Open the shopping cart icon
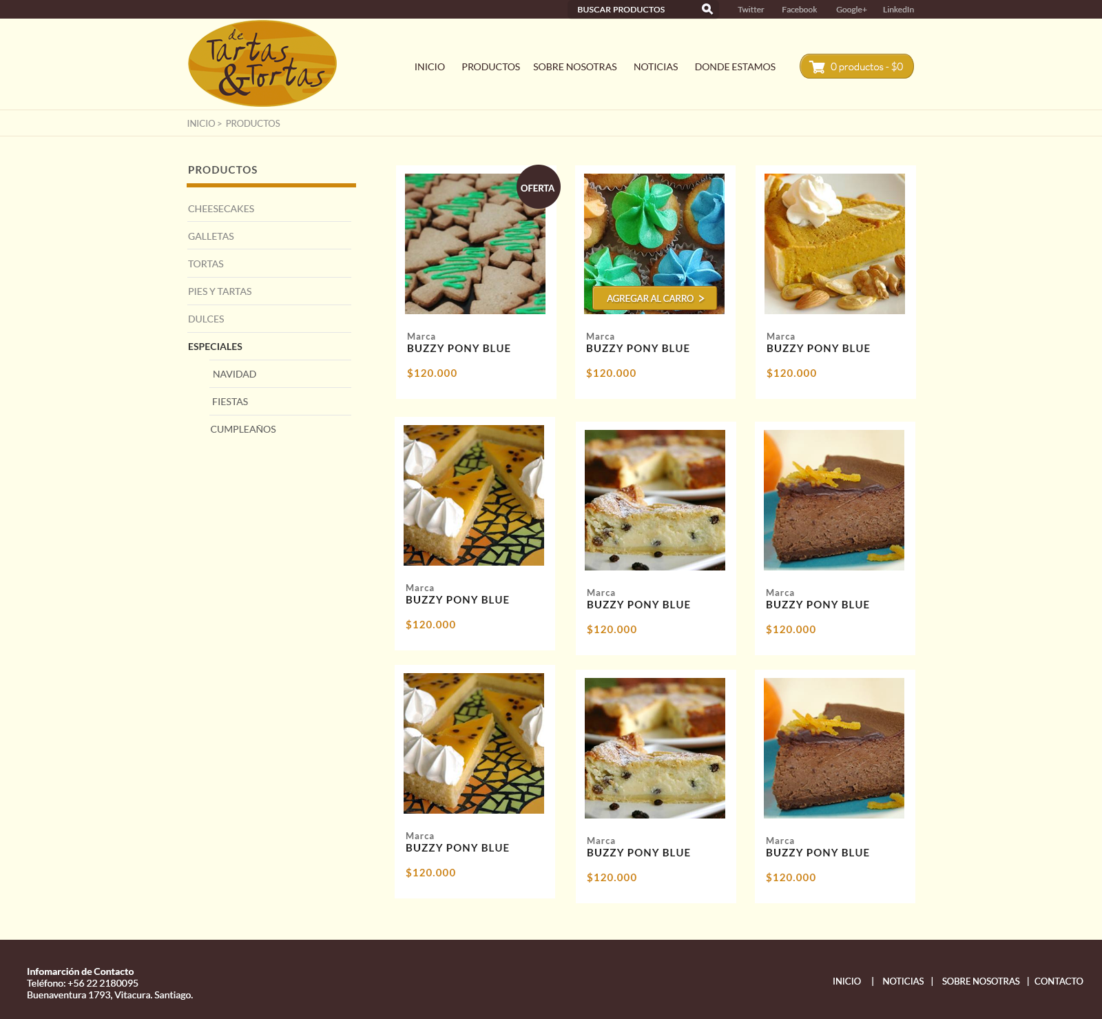The width and height of the screenshot is (1102, 1019). [817, 67]
